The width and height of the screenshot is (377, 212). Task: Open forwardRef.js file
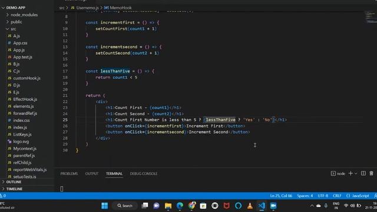tap(25, 113)
